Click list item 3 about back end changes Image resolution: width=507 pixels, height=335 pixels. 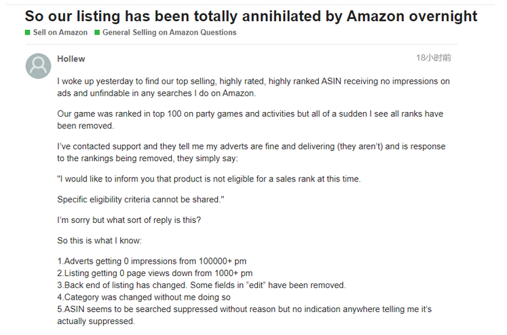pyautogui.click(x=202, y=285)
